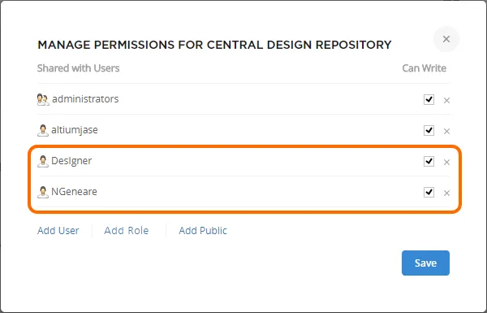The width and height of the screenshot is (487, 313).
Task: Close the Manage Permissions dialog
Action: (446, 39)
